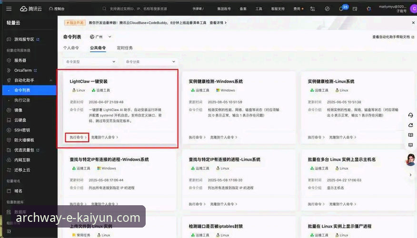This screenshot has width=417, height=238.
Task: Select 命令列表 in the sidebar
Action: tap(29, 90)
